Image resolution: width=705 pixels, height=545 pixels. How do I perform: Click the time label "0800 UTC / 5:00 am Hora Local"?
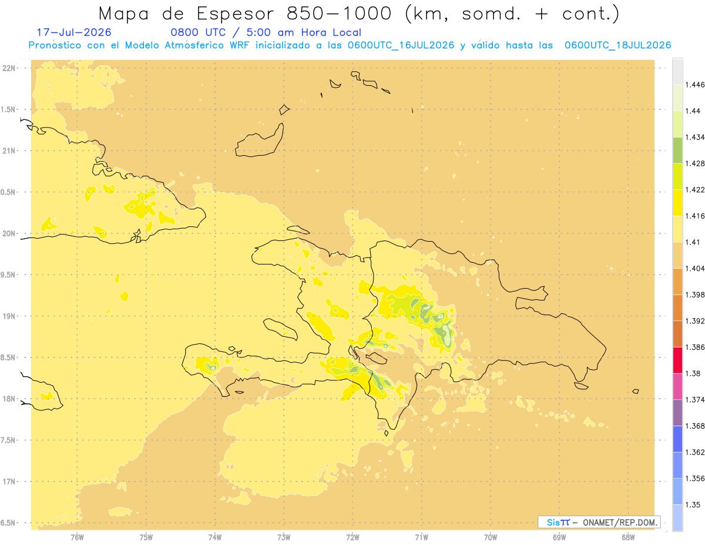coord(266,33)
